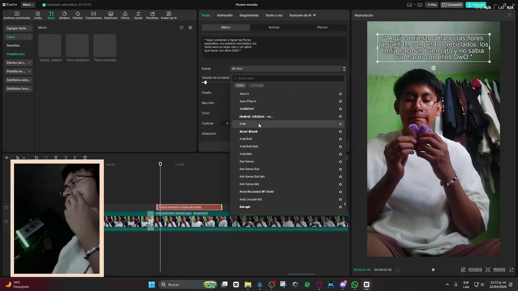Switch to the Burbuja subtab
Image resolution: width=518 pixels, height=291 pixels.
[274, 27]
